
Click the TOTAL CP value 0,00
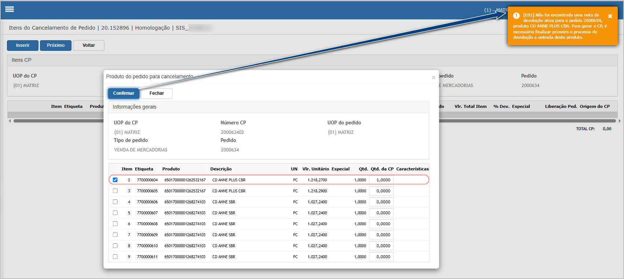point(607,129)
